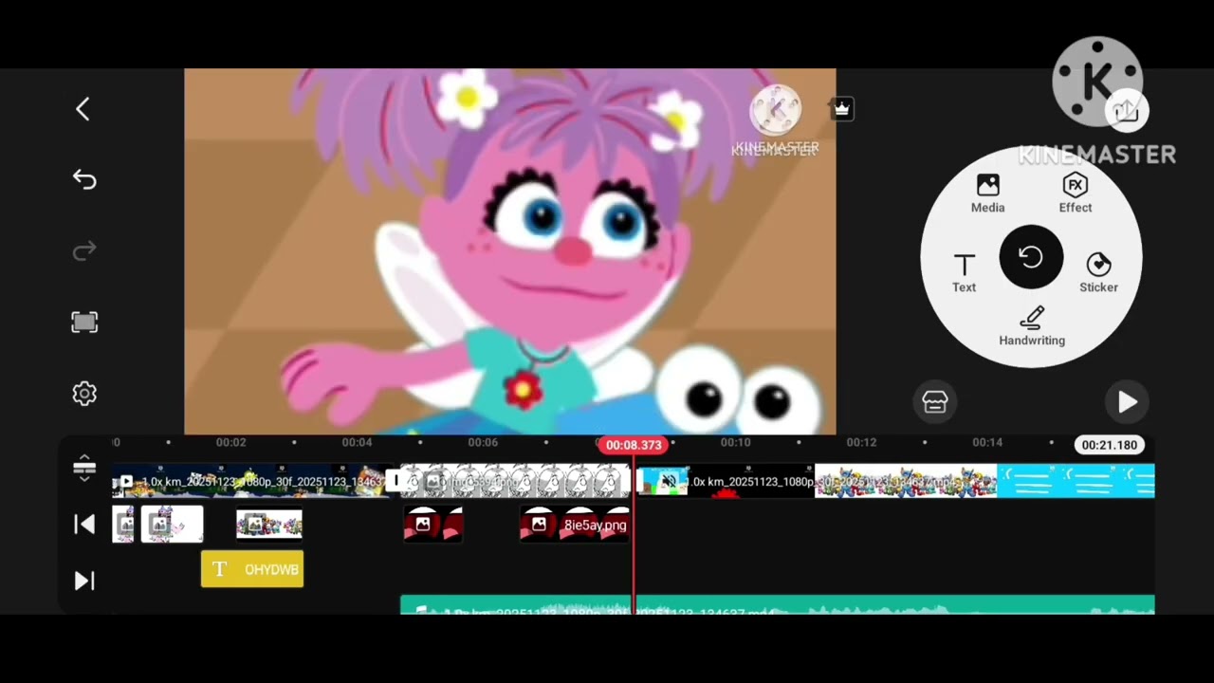Click the 00:14 mark on the ruler
Screen dimensions: 1214x683
tap(987, 443)
